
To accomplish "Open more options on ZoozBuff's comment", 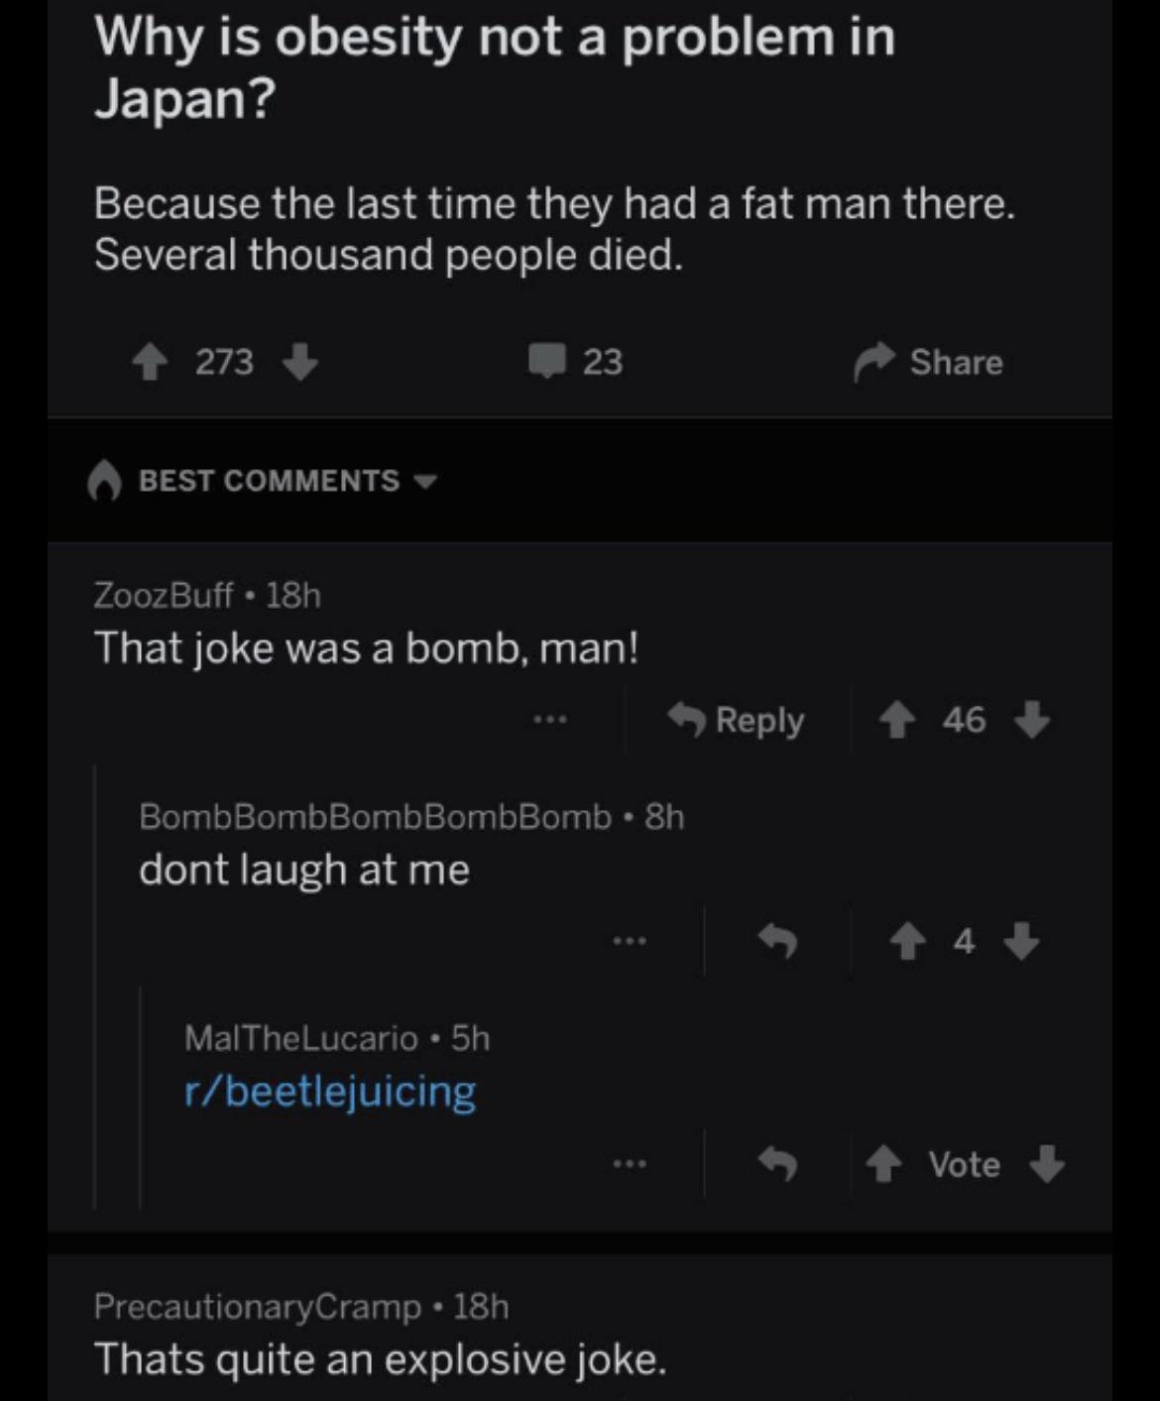I will click(x=549, y=720).
